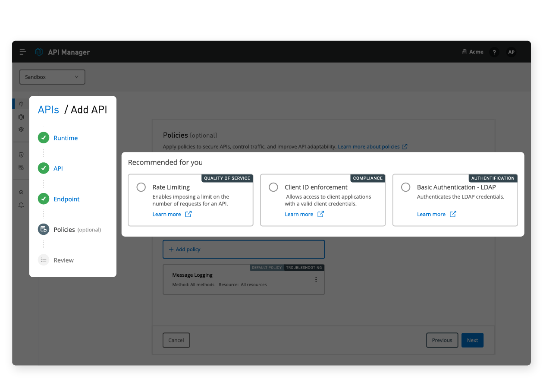This screenshot has width=543, height=389.
Task: Click the API Manager logo icon
Action: pos(39,52)
